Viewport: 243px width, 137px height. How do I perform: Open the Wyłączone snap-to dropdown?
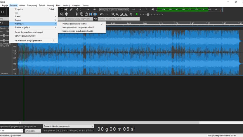coord(33,131)
